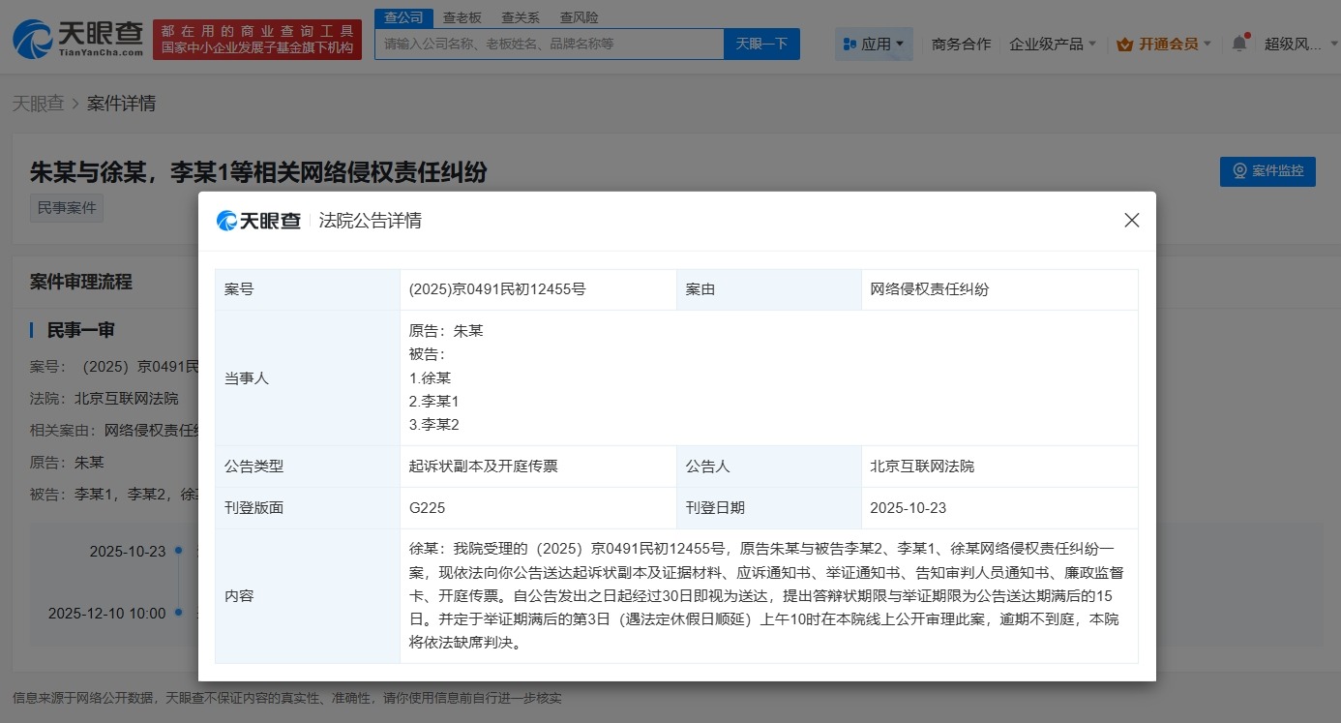Screen dimensions: 1341x723
Task: Click the notification bell icon
Action: pos(1239,44)
